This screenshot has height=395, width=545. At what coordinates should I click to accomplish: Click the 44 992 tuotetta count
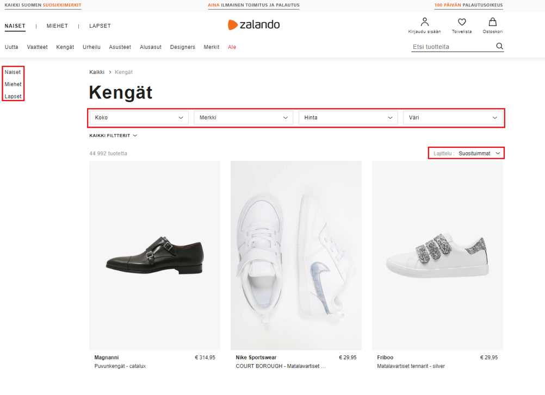(x=108, y=153)
